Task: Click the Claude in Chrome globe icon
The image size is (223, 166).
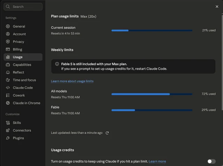Action: [8, 103]
